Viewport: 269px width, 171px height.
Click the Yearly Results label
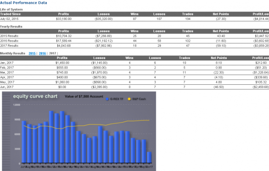[11, 26]
